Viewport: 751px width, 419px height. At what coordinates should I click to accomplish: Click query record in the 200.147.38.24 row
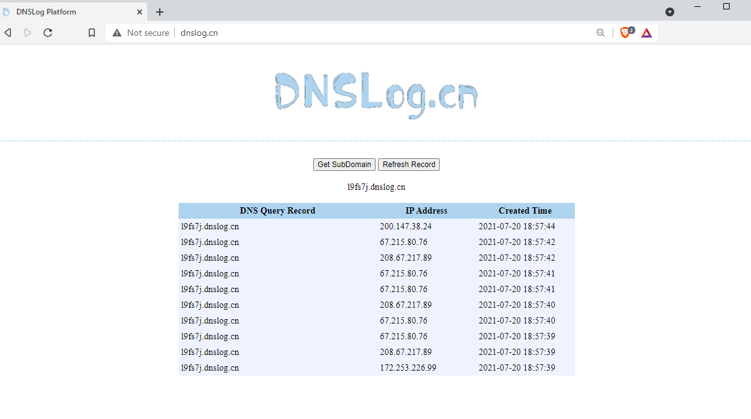pos(210,226)
